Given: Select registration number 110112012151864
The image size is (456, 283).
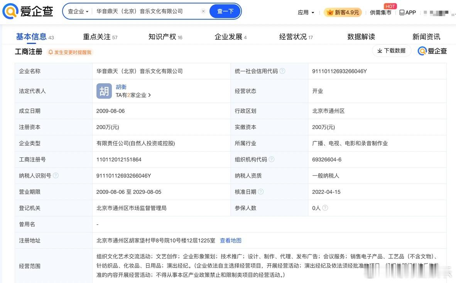Looking at the screenshot, I should coord(119,160).
